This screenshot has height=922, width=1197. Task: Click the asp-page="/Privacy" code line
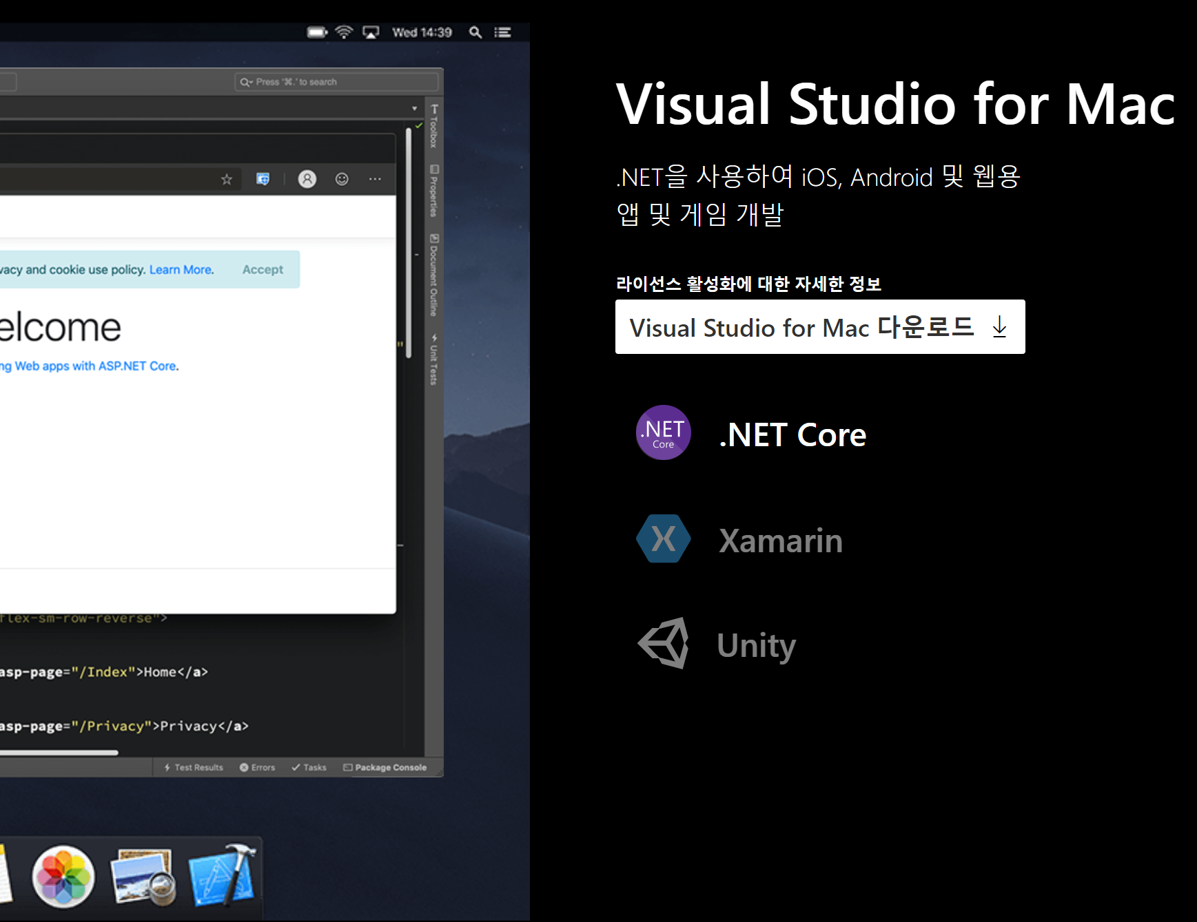pos(124,726)
